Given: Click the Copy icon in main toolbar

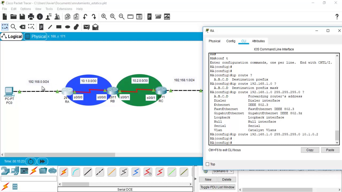Looking at the screenshot, I should click(x=68, y=17).
